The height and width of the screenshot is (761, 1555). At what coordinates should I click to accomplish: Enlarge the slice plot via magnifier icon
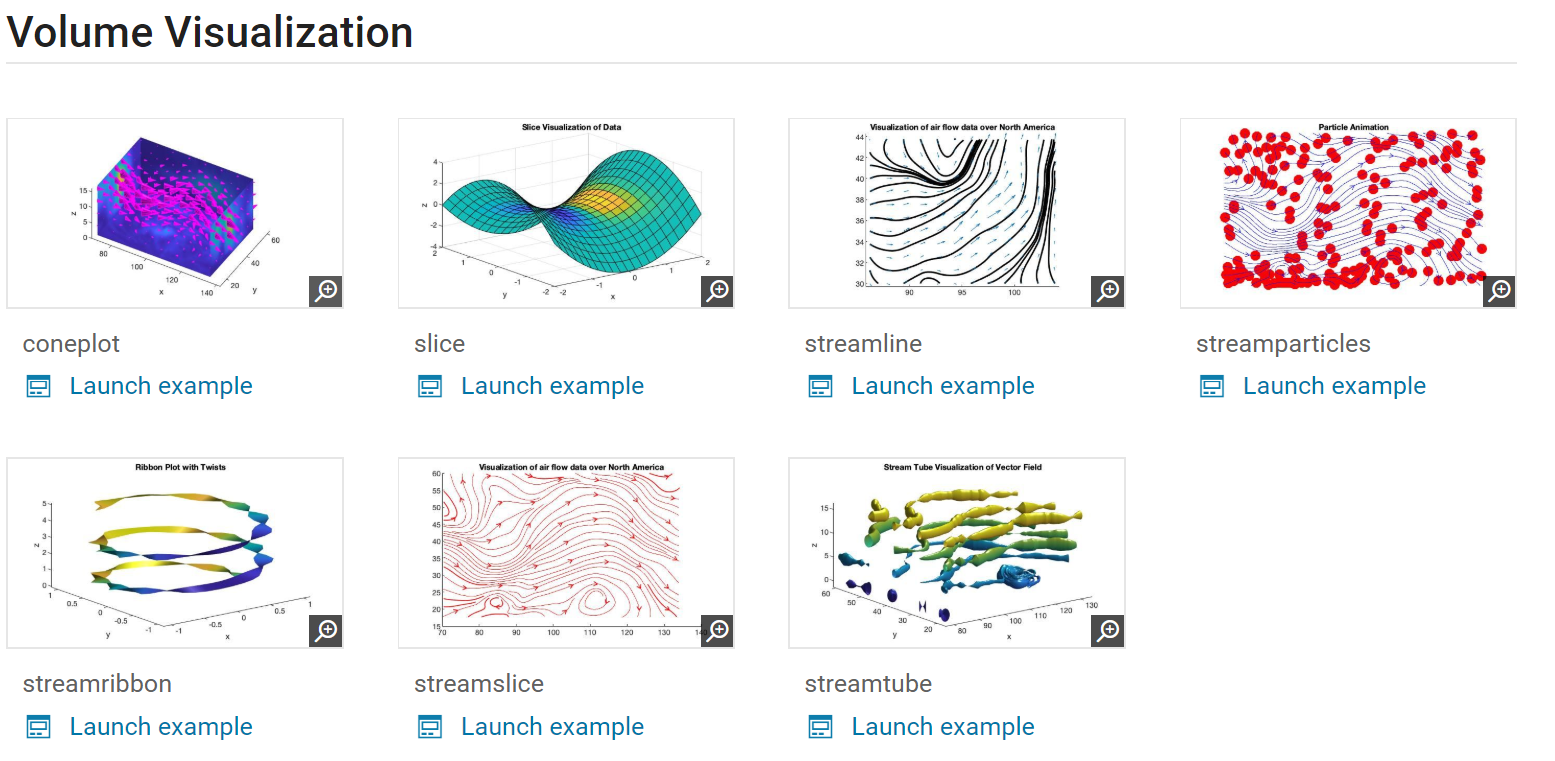(x=717, y=291)
